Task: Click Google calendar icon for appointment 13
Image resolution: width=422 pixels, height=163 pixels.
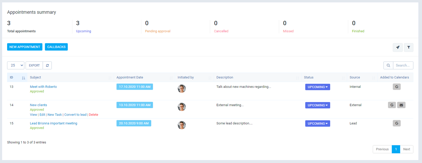Action: click(x=396, y=87)
